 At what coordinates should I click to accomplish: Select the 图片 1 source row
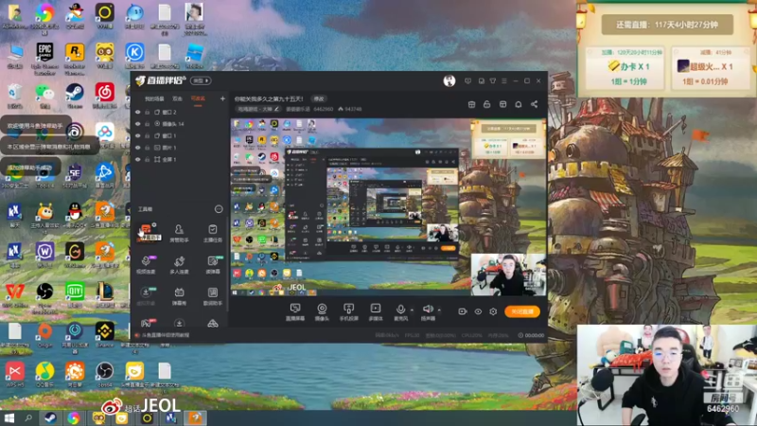point(180,148)
